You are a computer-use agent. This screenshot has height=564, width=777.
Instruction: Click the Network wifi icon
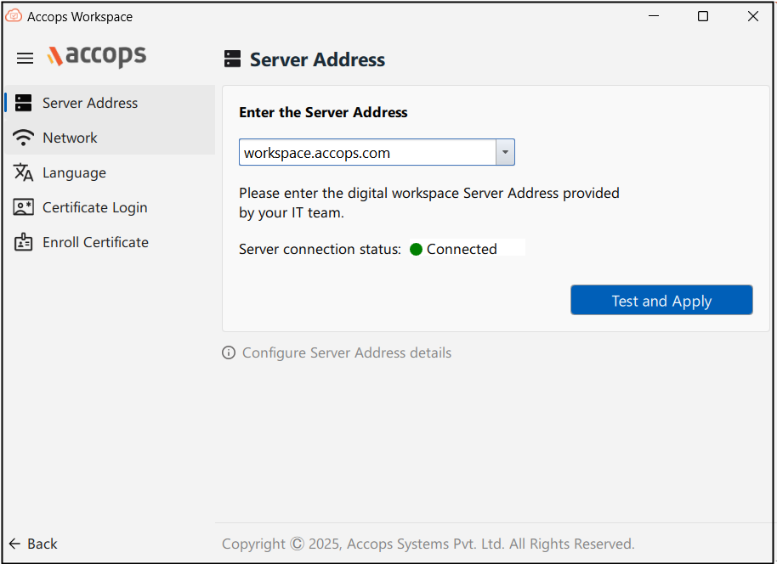(23, 138)
